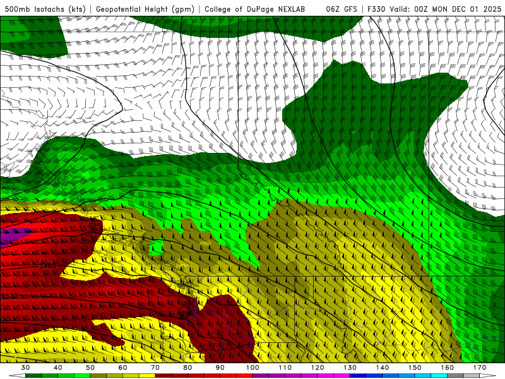Screen dimensions: 505x379
Task: Click the 110 label on the legend
Action: pos(285,368)
